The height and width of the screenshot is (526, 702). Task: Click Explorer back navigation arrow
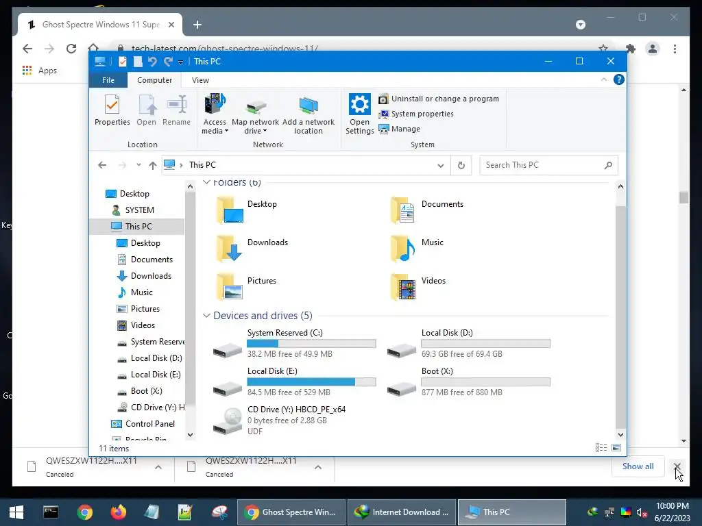[102, 165]
